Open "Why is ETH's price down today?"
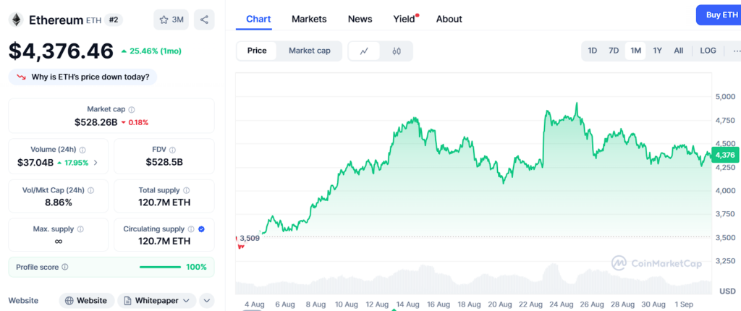 coord(83,77)
